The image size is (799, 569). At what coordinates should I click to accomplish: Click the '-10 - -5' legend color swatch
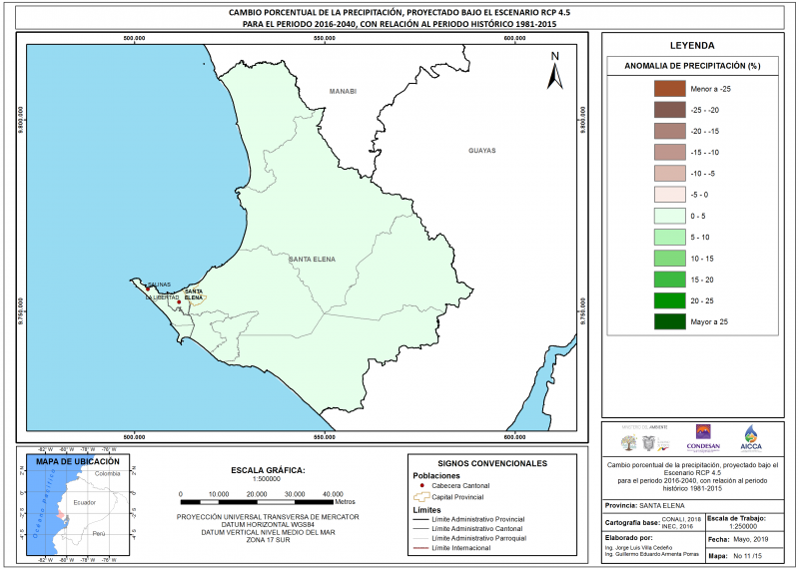coord(669,174)
